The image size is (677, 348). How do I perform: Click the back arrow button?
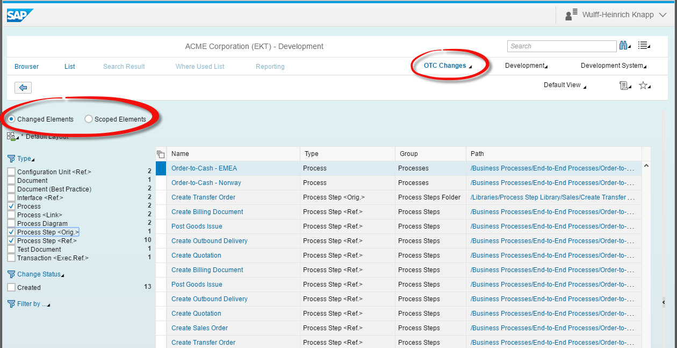pos(23,87)
